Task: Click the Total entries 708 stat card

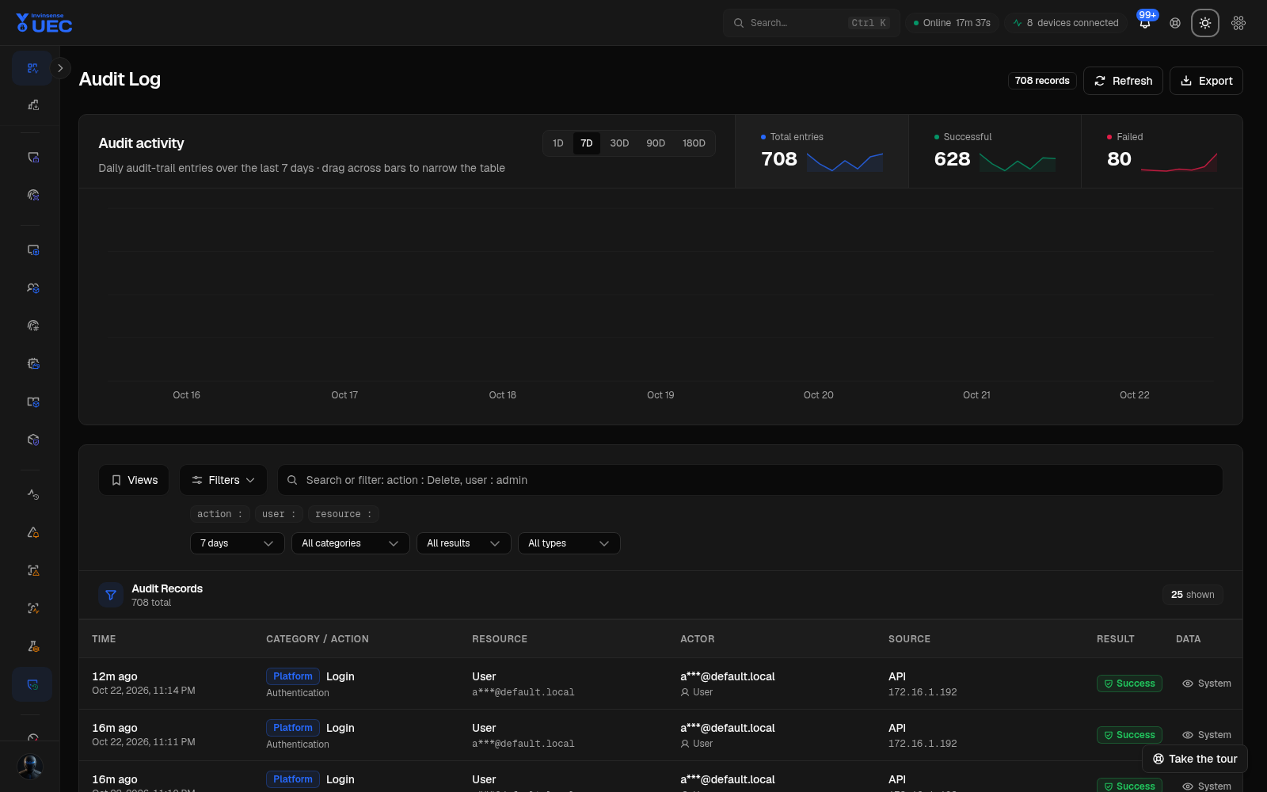Action: tap(821, 151)
